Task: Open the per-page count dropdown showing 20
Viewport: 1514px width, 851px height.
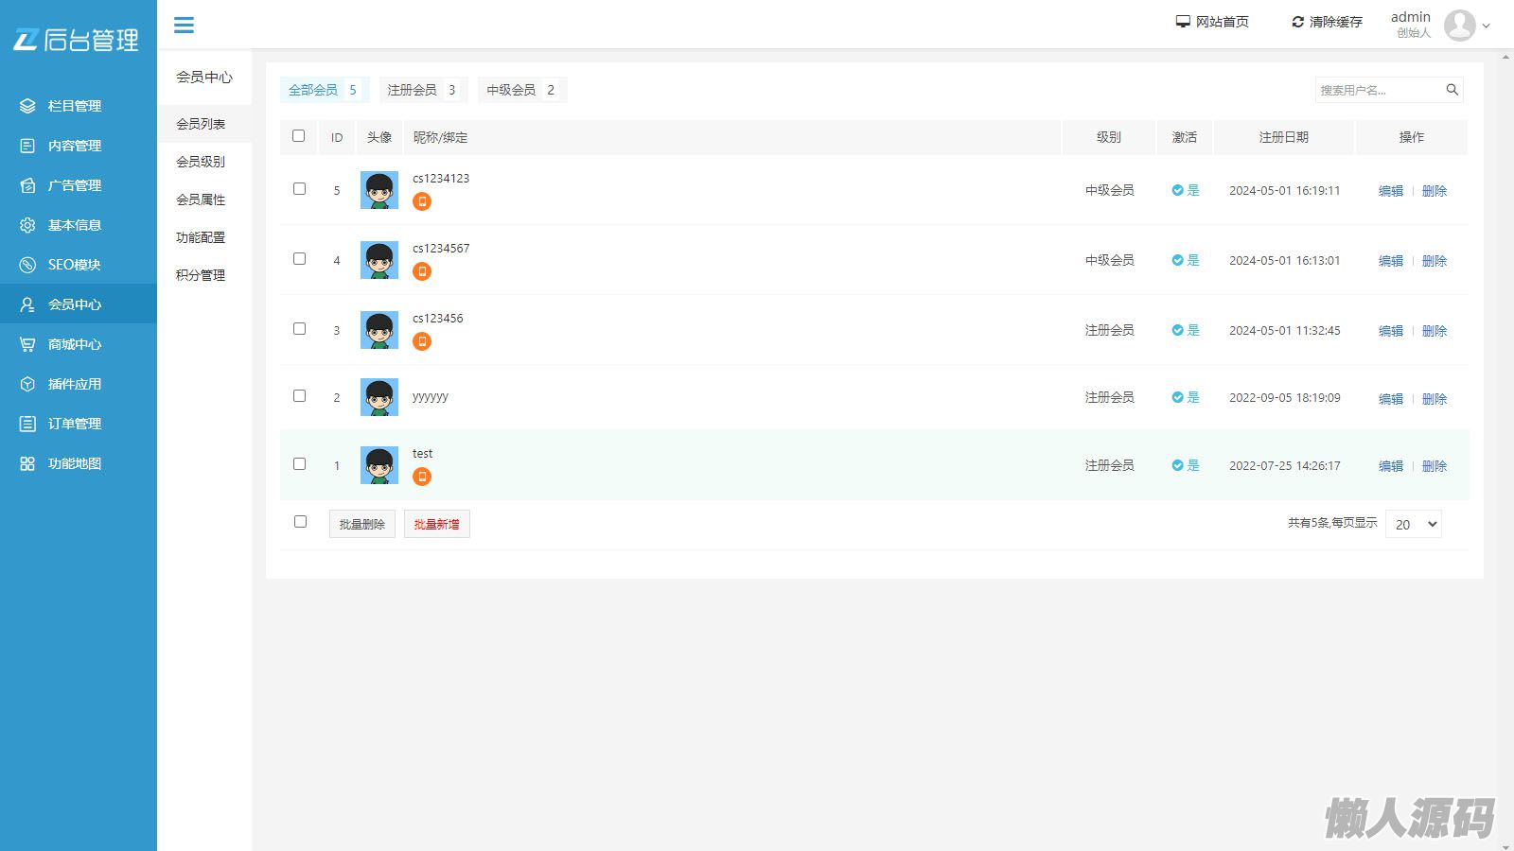Action: pyautogui.click(x=1413, y=524)
